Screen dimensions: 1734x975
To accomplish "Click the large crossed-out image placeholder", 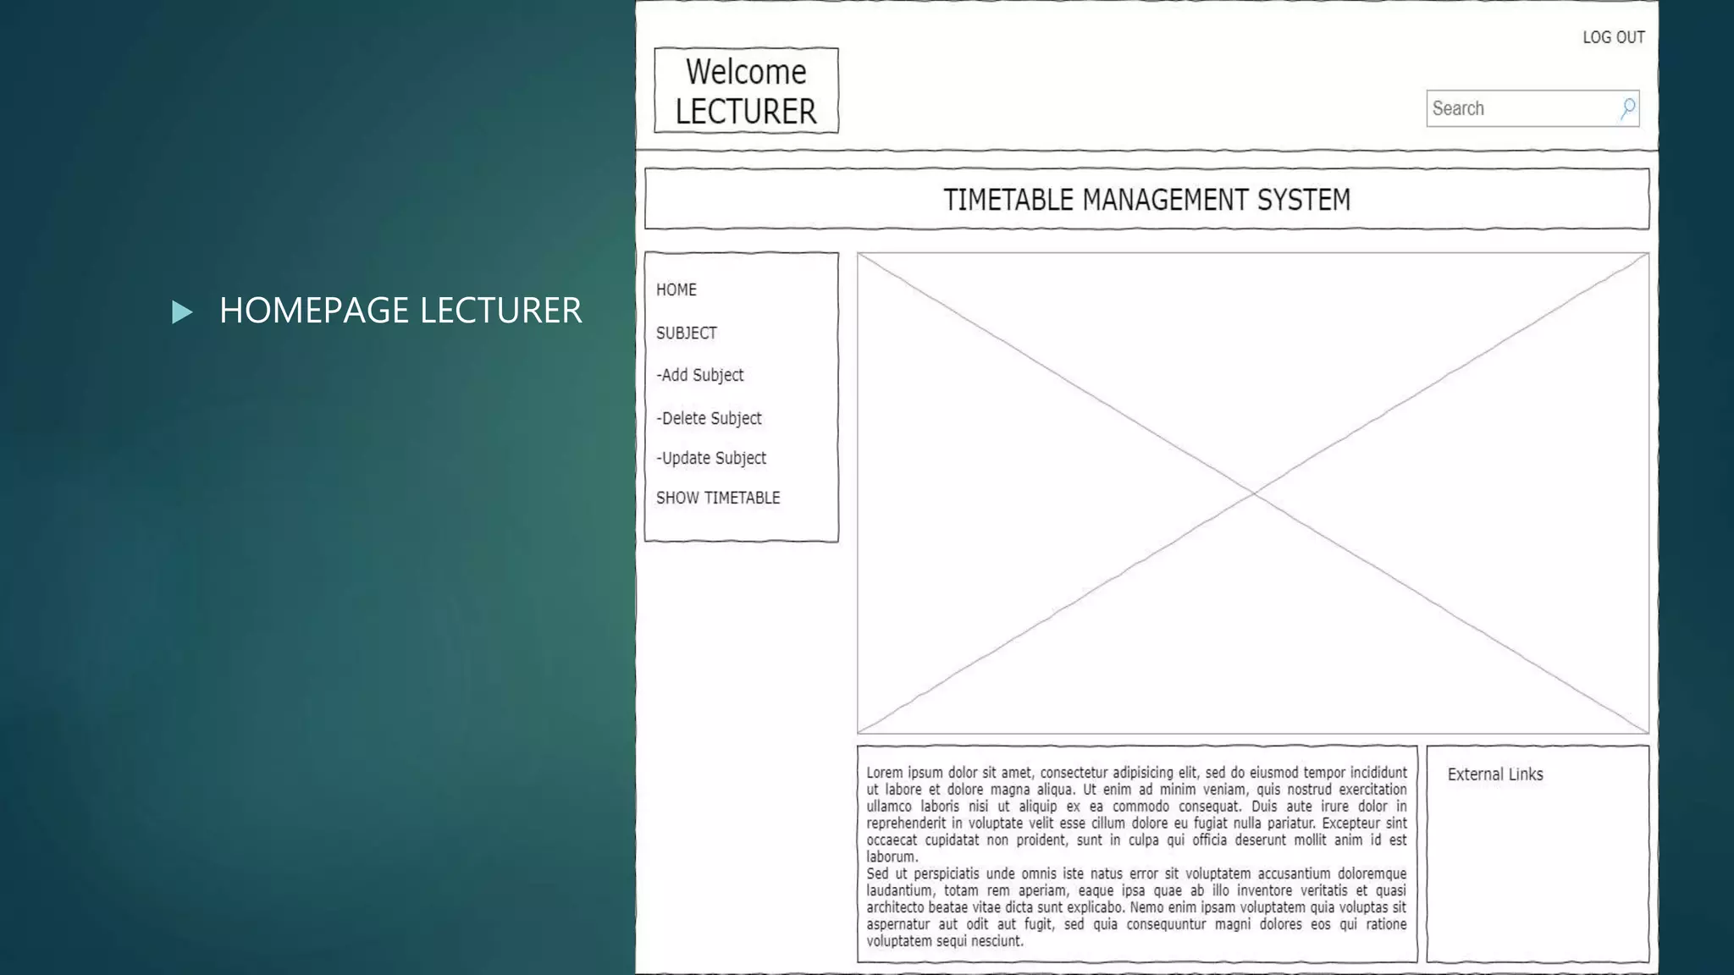I will [x=1253, y=493].
